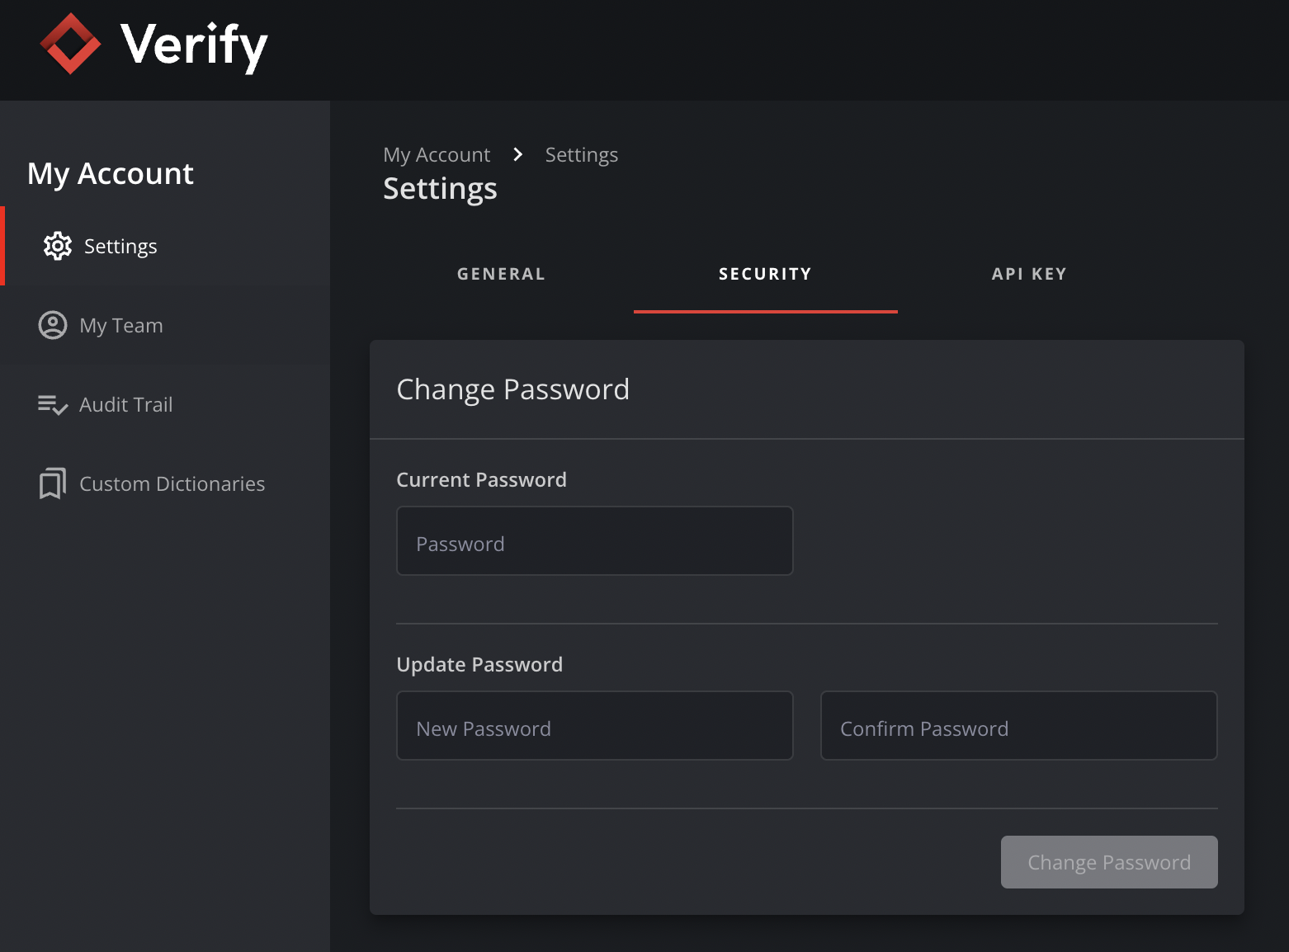
Task: Go to My Team in sidebar
Action: pyautogui.click(x=121, y=326)
